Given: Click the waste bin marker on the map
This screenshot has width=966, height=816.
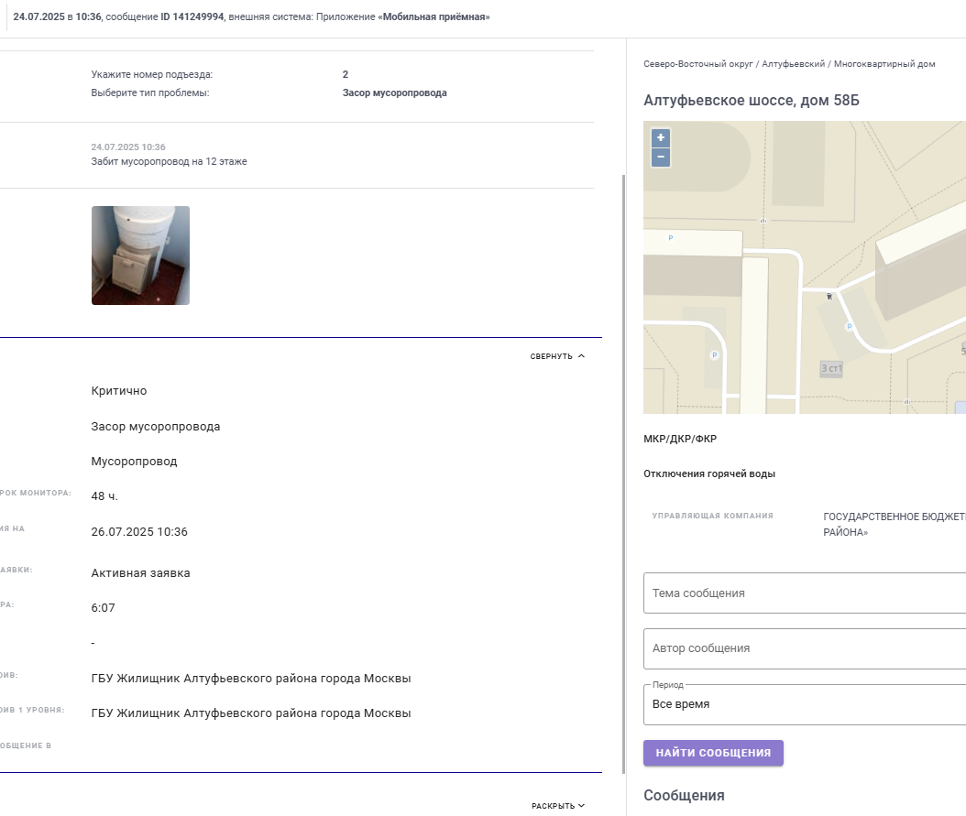Looking at the screenshot, I should point(829,297).
